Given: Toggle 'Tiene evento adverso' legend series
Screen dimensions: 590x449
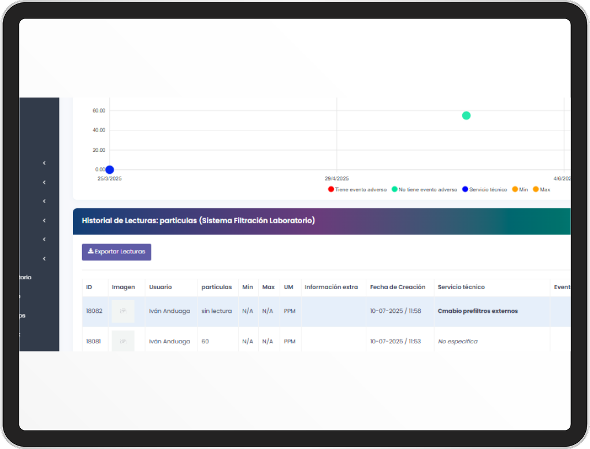Looking at the screenshot, I should pyautogui.click(x=358, y=189).
